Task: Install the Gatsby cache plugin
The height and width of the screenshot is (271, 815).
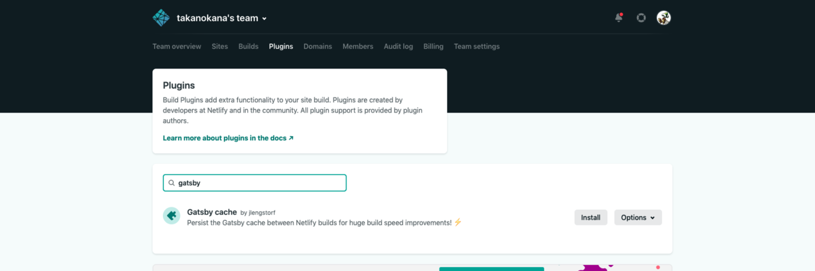Action: pos(591,217)
